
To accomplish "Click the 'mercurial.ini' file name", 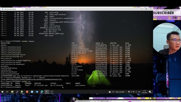I will (x=55, y=30).
